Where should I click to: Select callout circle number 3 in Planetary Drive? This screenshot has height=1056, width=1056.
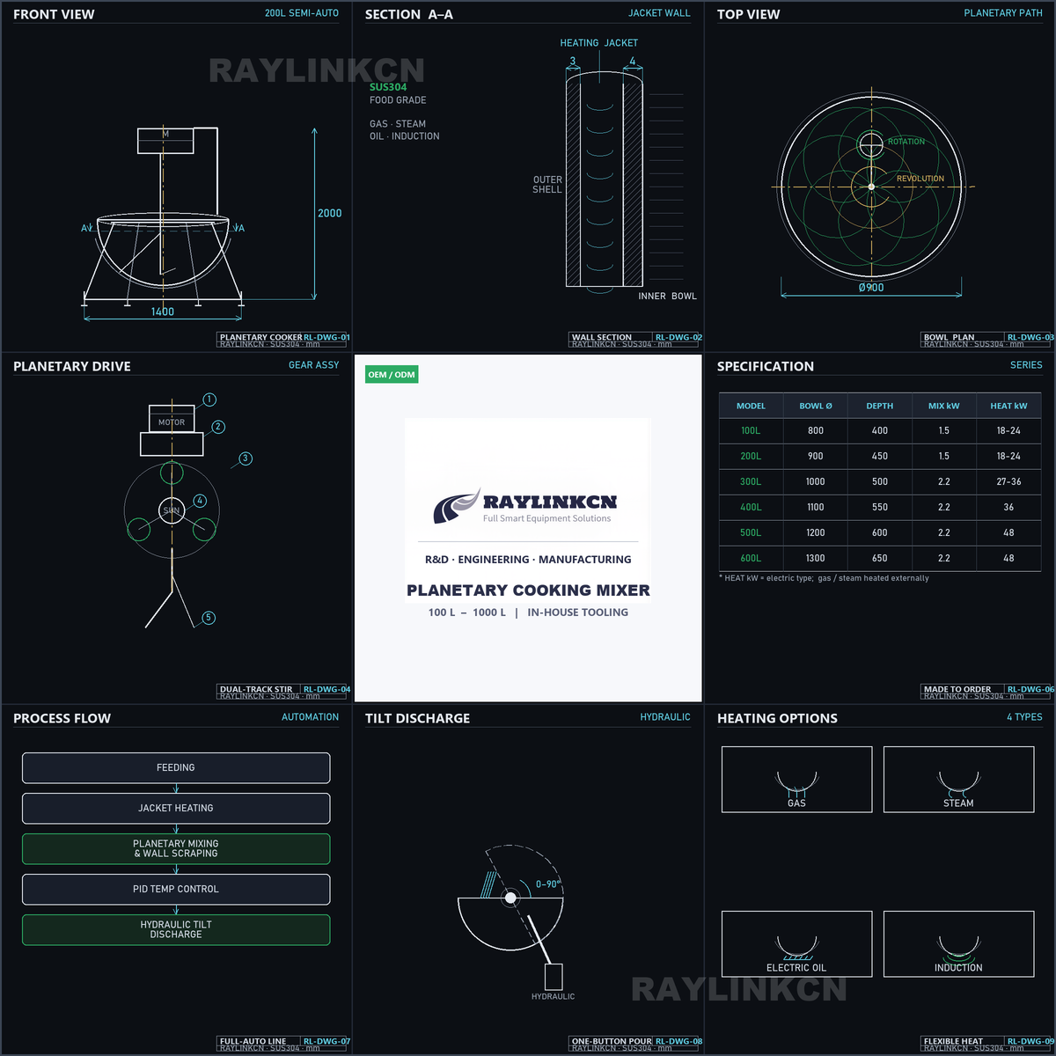point(246,458)
